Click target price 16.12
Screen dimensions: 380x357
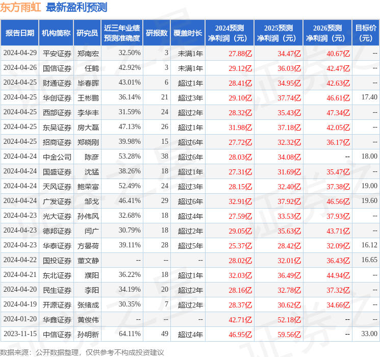pyautogui.click(x=369, y=245)
